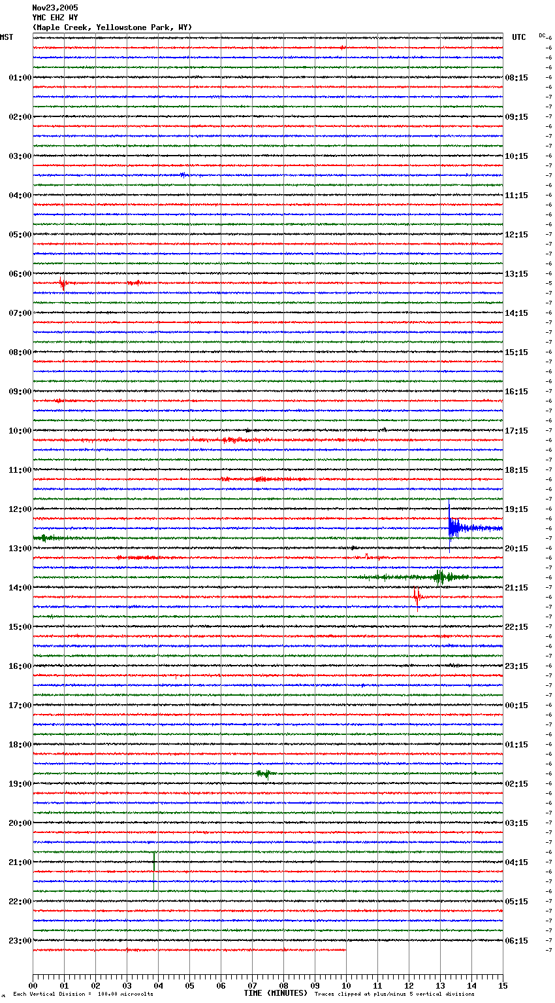
Task: Click the 'DC' column header
Action: pyautogui.click(x=542, y=35)
